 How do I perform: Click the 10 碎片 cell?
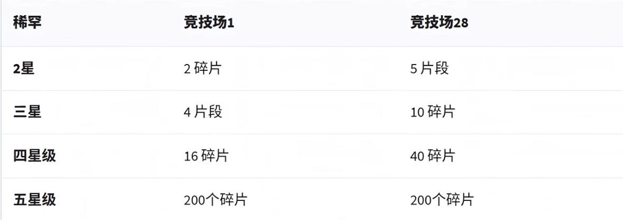click(432, 112)
